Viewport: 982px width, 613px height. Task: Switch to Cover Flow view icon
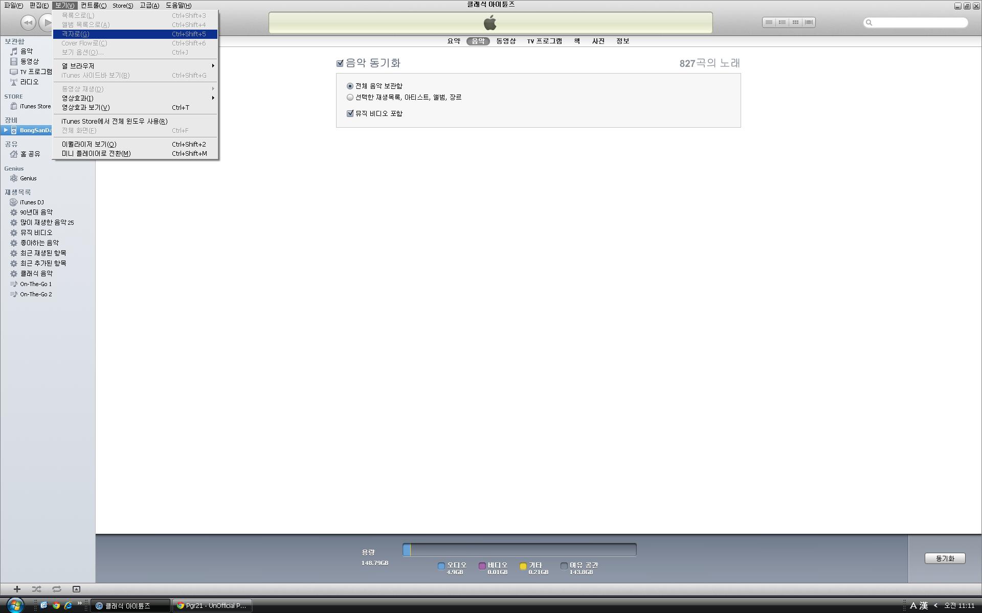(809, 22)
